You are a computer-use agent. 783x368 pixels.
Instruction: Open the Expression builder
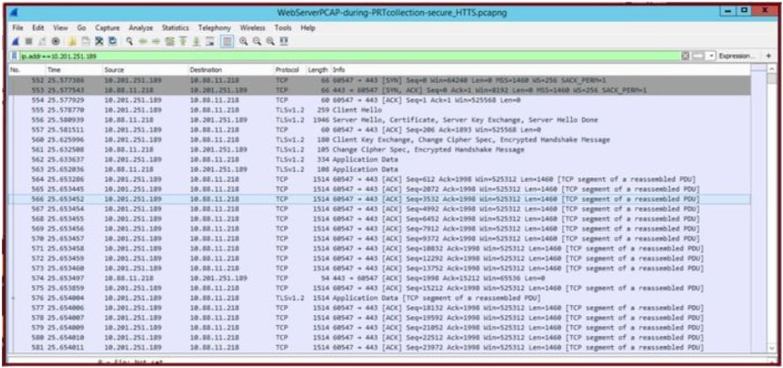736,56
